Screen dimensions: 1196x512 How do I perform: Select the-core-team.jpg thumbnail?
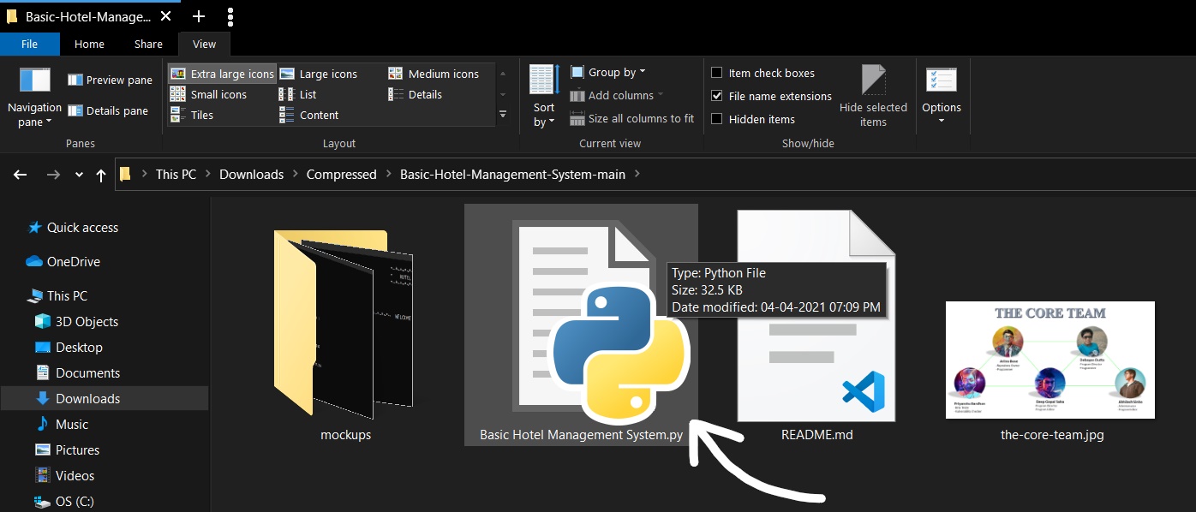1050,360
